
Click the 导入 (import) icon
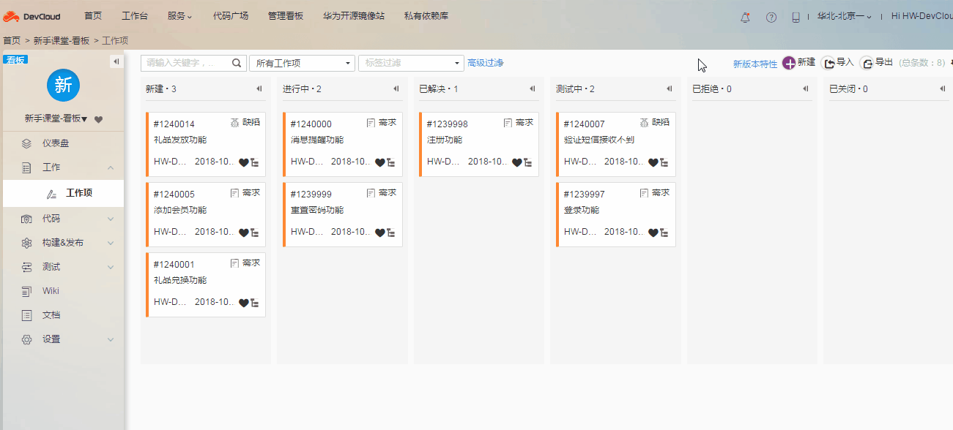828,62
